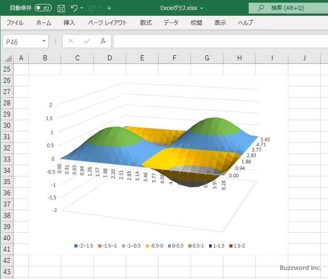Click the search magnifier icon
The height and width of the screenshot is (279, 328).
(x=260, y=8)
